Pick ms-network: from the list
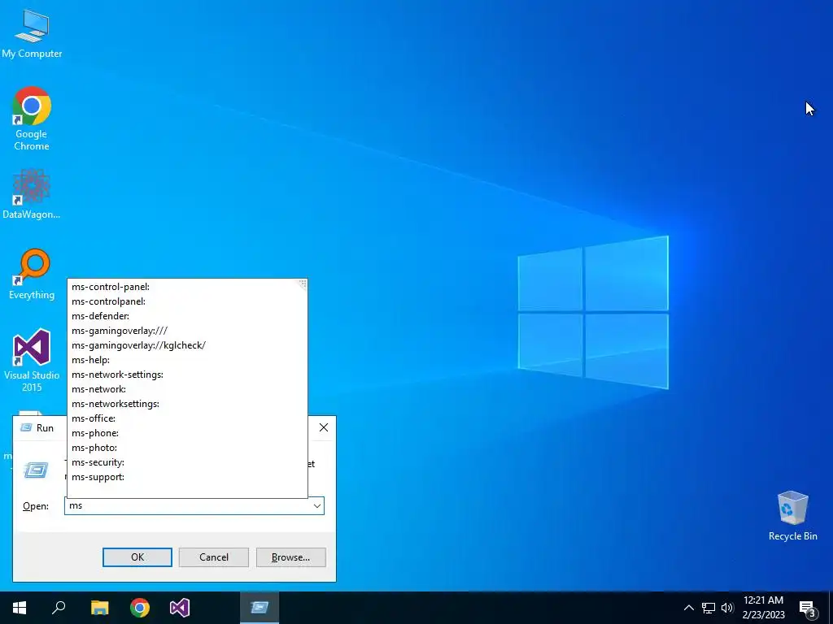The width and height of the screenshot is (833, 624). (188, 389)
